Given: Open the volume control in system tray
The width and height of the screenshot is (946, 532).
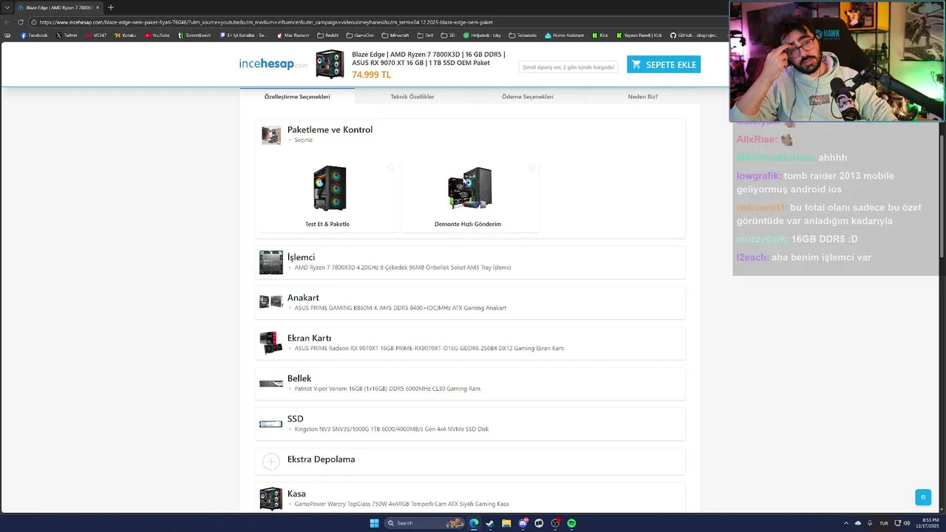Looking at the screenshot, I should click(907, 523).
